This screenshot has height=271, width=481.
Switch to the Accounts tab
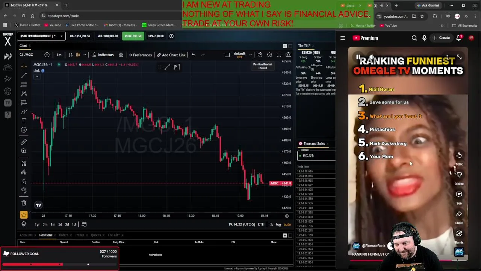[26, 235]
